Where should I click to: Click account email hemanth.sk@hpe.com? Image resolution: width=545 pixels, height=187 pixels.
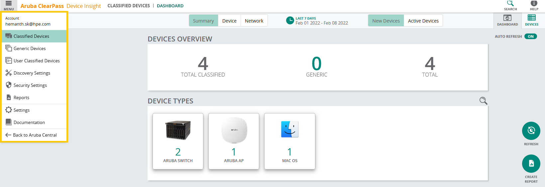tap(28, 24)
